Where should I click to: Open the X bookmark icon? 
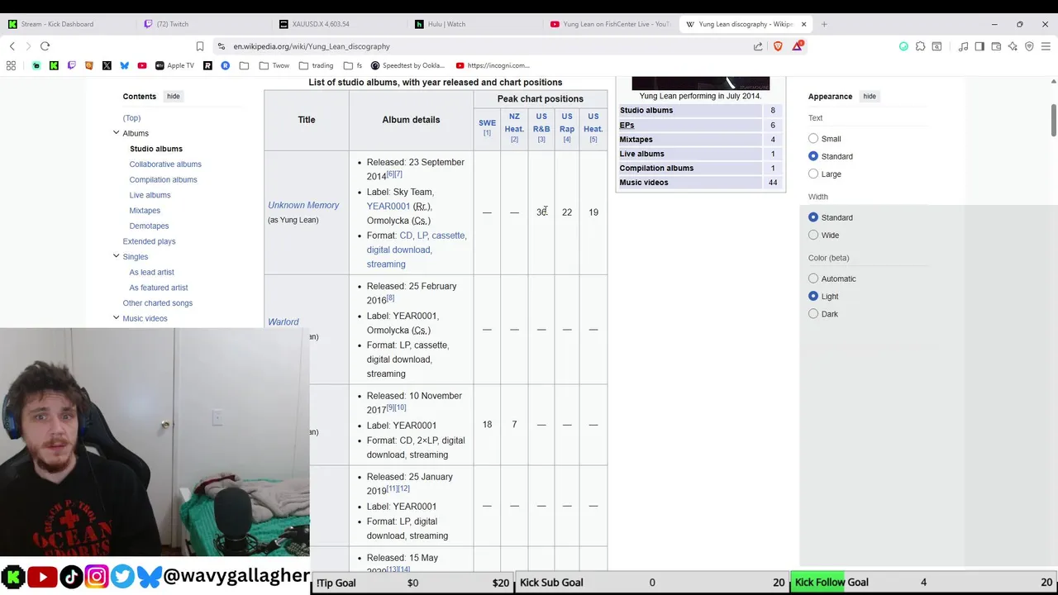coord(107,65)
